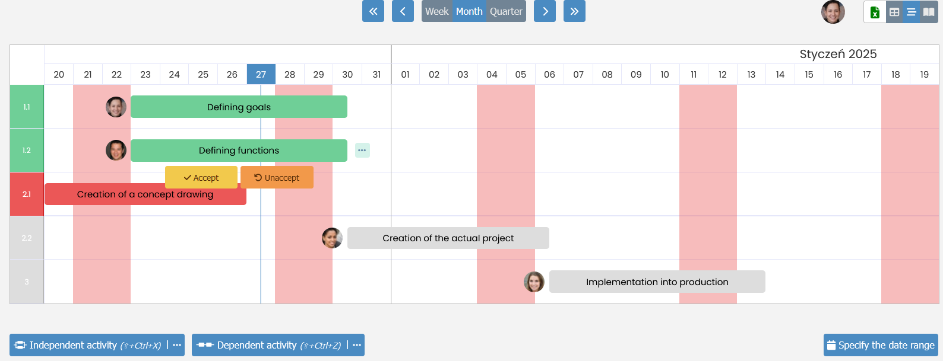Screen dimensions: 943x361
Task: Switch timeline scale to Week
Action: click(436, 11)
